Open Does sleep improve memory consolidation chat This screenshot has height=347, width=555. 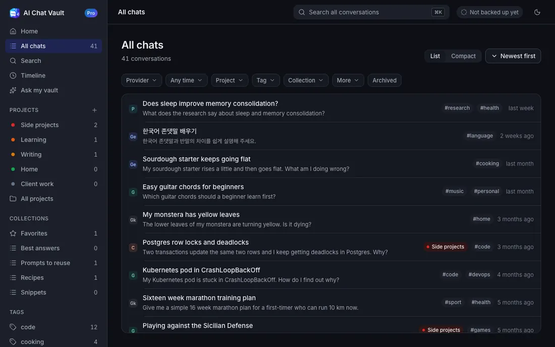tap(331, 108)
